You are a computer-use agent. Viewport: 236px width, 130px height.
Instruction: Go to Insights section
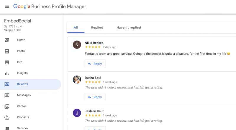pos(22,73)
